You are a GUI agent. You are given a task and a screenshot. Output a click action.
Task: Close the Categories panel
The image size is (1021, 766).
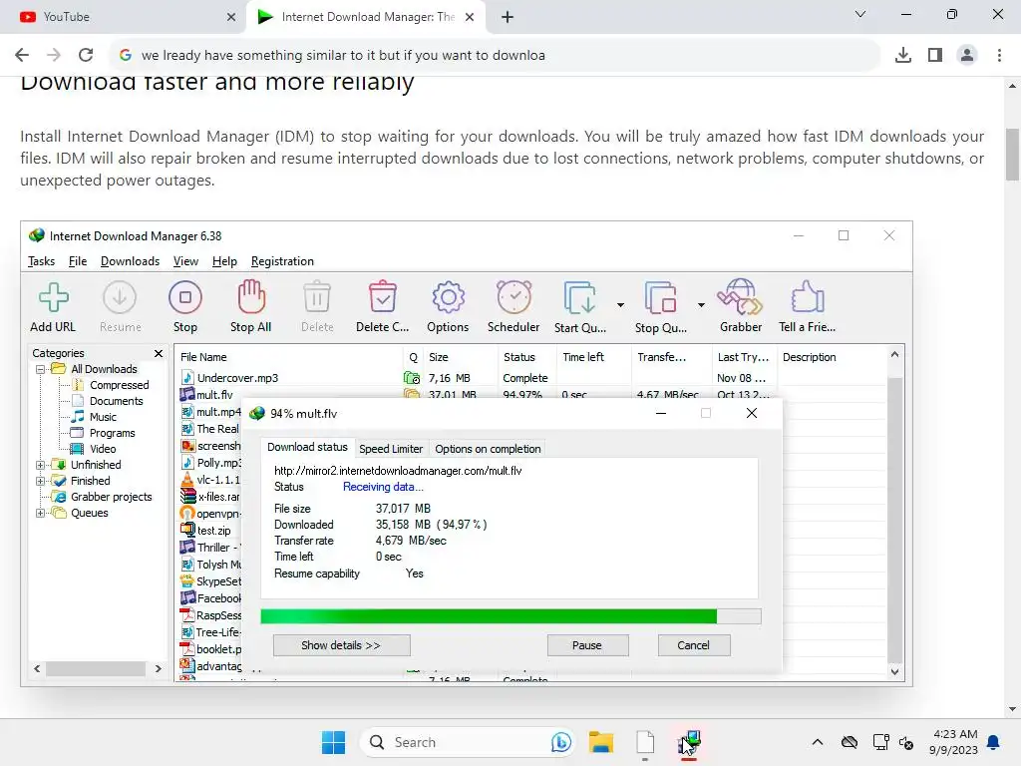(159, 353)
